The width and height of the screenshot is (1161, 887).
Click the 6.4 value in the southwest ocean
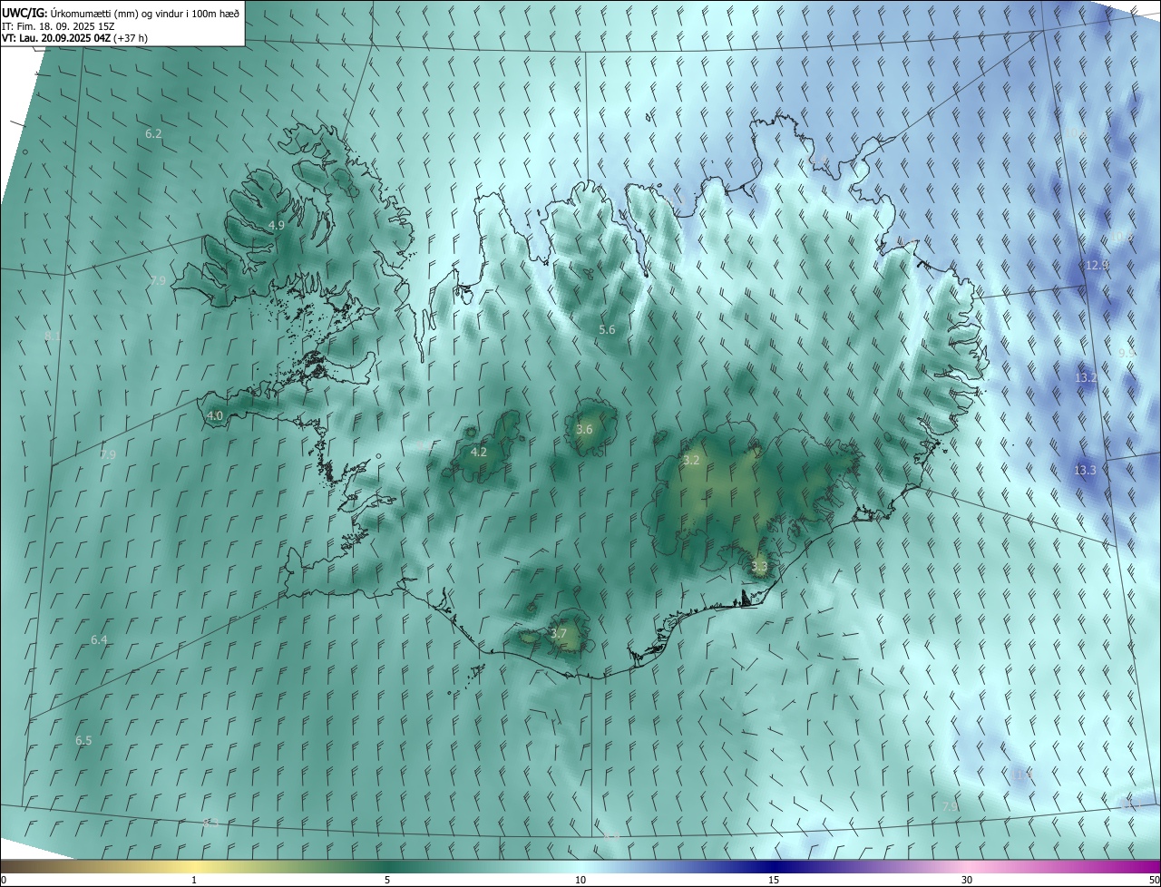[99, 640]
